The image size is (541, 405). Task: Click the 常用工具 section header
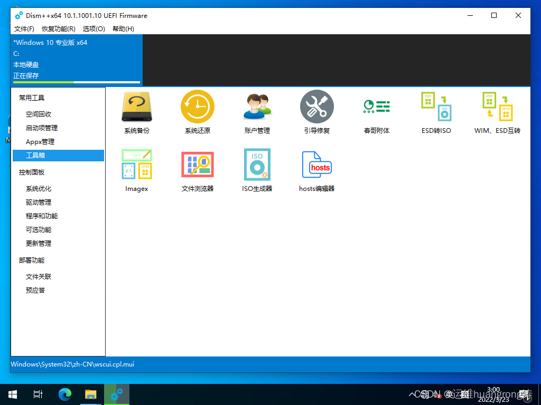pyautogui.click(x=32, y=98)
